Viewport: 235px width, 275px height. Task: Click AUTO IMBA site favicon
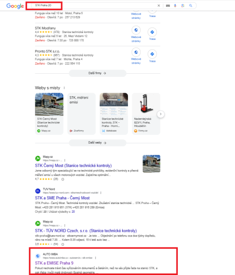pyautogui.click(x=38, y=256)
